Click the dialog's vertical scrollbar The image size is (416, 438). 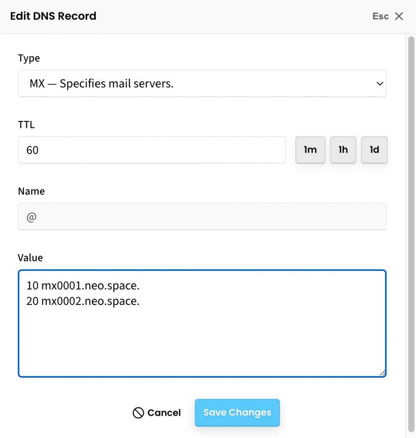click(x=411, y=214)
